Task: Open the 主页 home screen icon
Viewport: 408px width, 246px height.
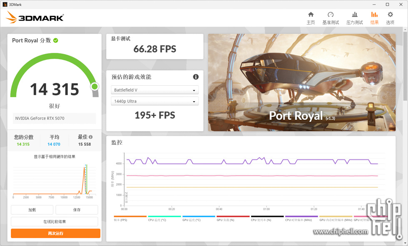Action: click(x=311, y=15)
